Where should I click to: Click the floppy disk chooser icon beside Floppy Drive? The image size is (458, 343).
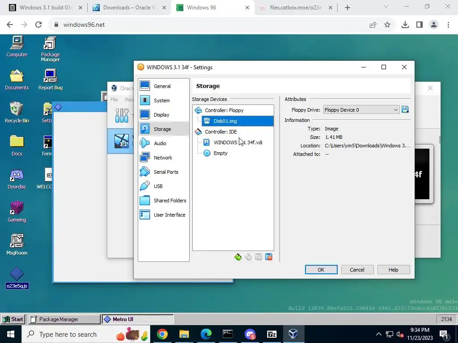[405, 110]
